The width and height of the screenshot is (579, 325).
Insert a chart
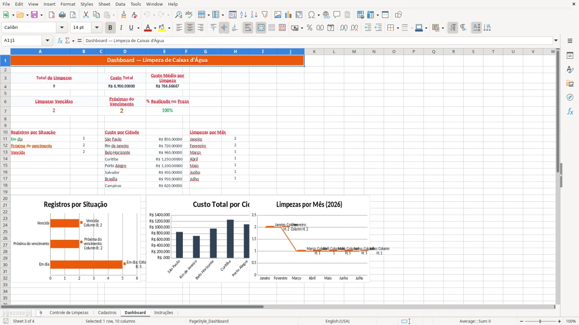289,15
